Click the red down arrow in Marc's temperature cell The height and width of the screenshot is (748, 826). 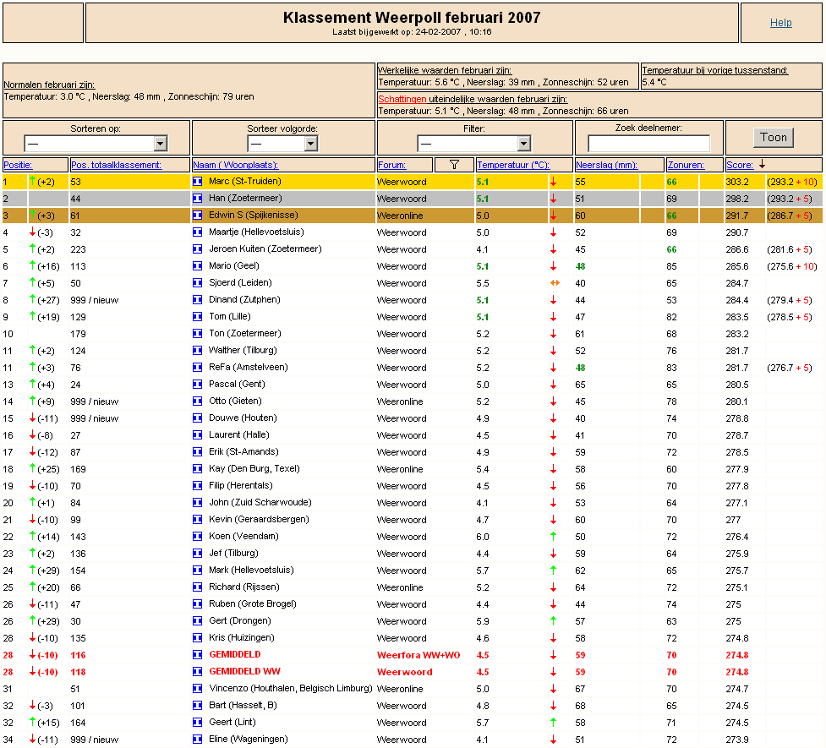click(x=553, y=182)
